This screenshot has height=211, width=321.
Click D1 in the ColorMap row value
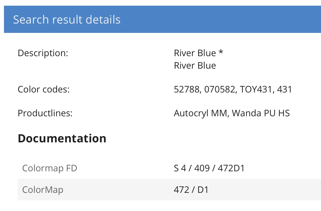[x=203, y=189]
